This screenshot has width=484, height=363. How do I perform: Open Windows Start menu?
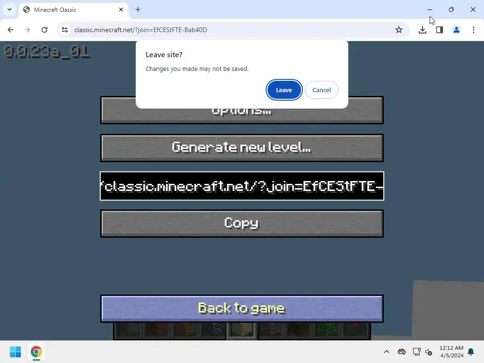[16, 352]
